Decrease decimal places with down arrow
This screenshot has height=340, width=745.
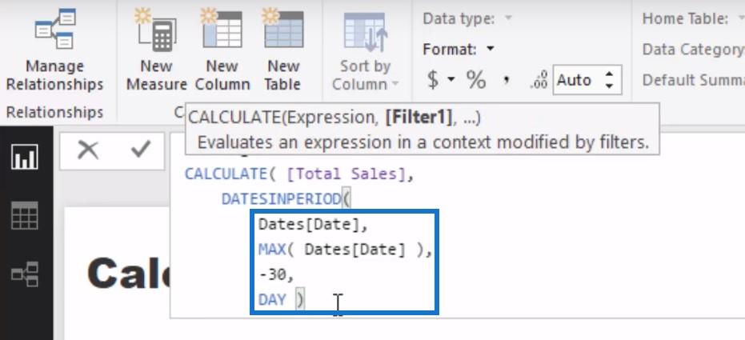(610, 86)
